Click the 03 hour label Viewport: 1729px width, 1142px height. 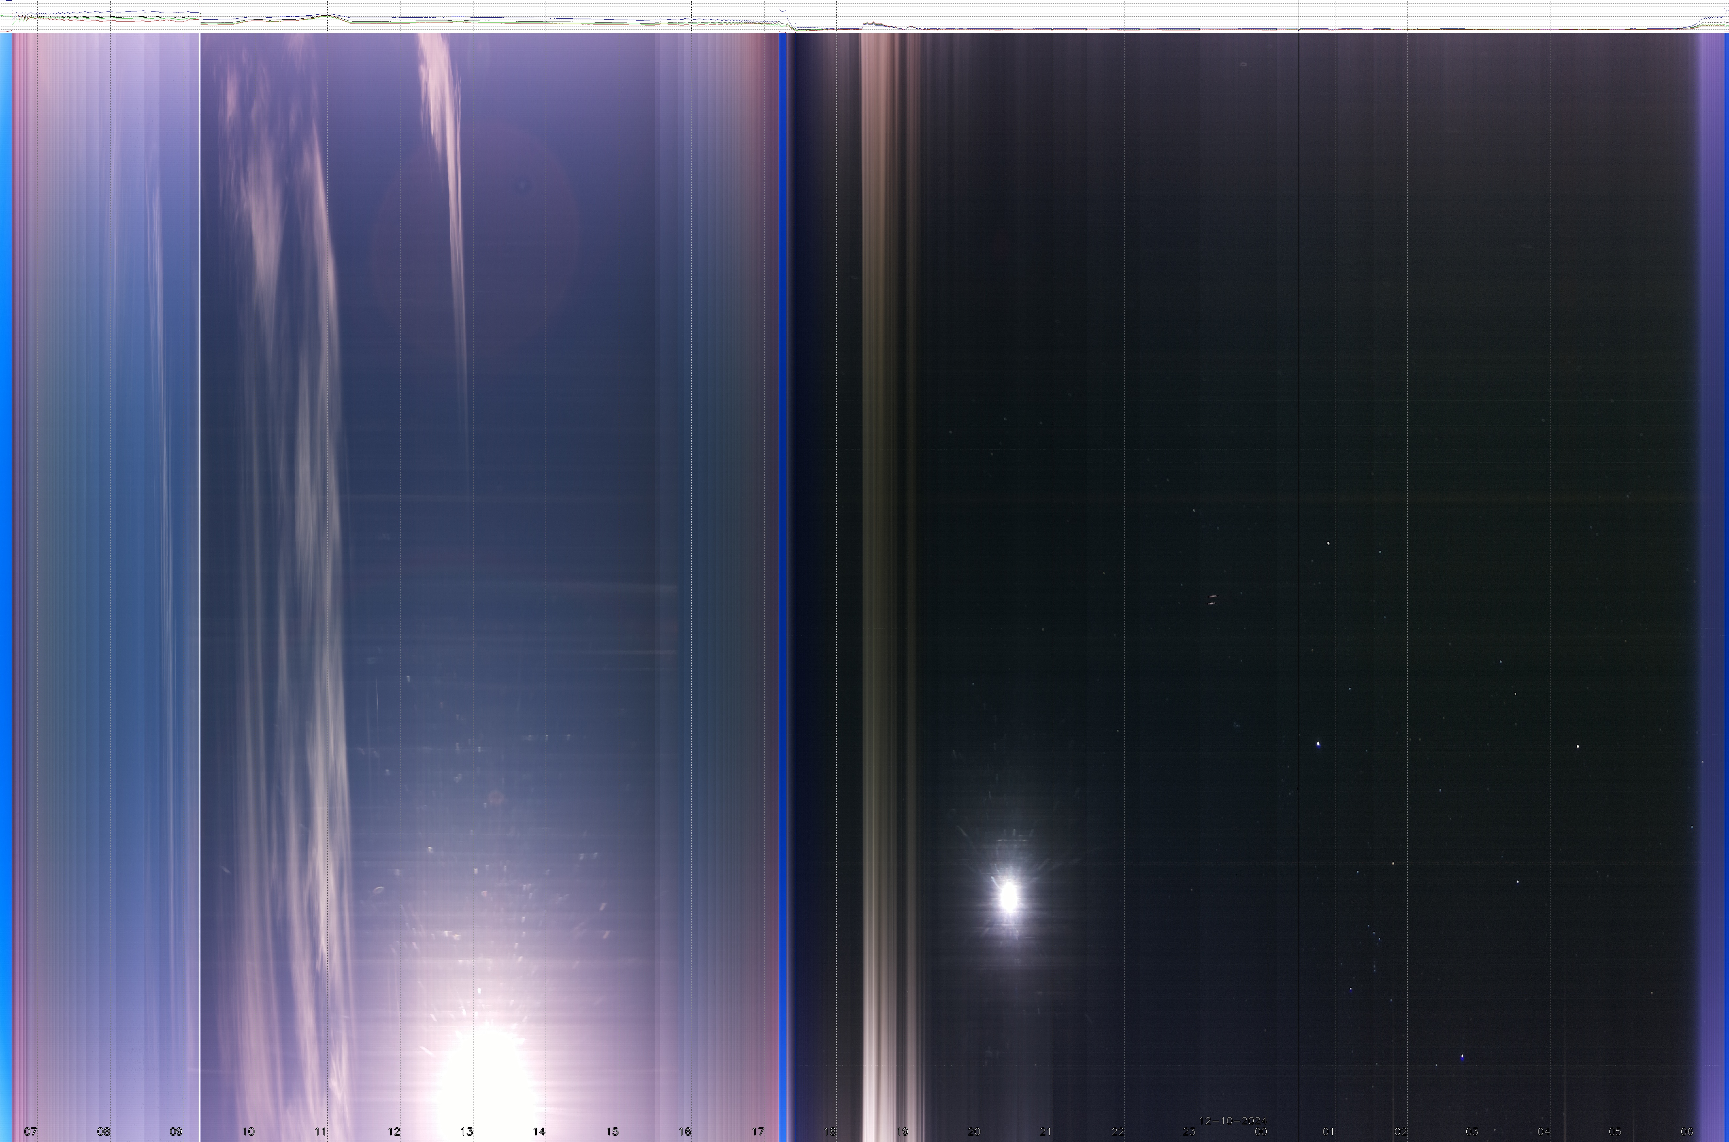[1472, 1132]
